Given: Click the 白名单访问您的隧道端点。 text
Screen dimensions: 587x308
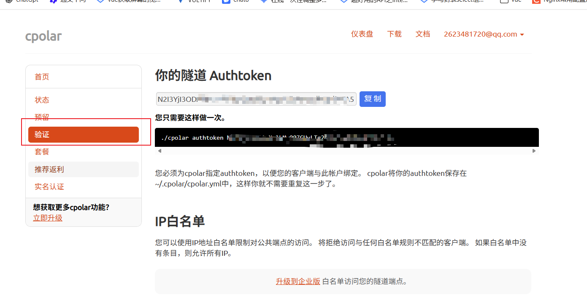Looking at the screenshot, I should pos(365,281).
